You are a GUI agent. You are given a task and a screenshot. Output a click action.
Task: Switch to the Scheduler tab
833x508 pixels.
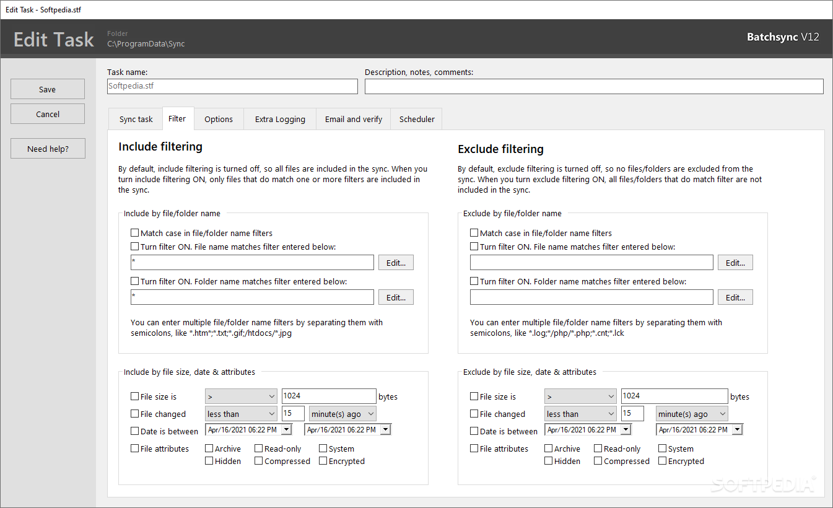pyautogui.click(x=417, y=119)
